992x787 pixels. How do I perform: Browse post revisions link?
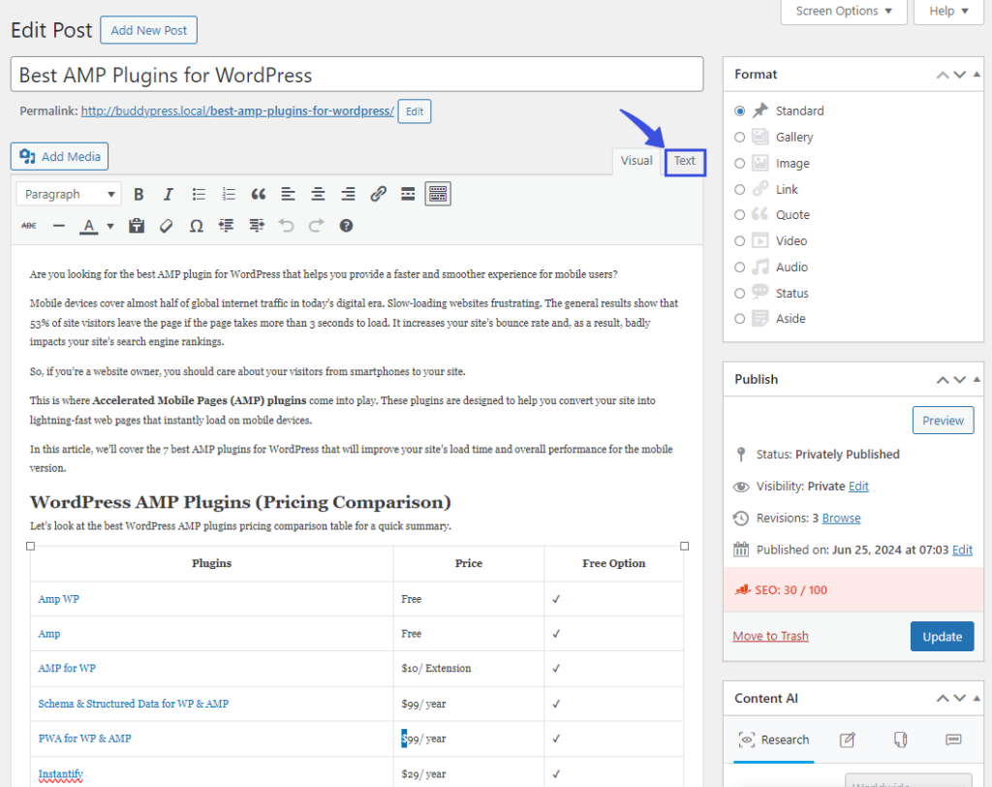tap(842, 518)
